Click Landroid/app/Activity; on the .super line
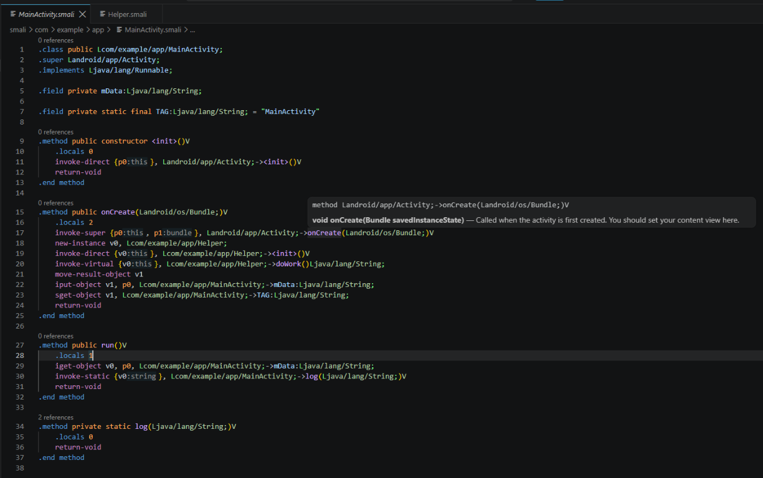The height and width of the screenshot is (478, 763). coord(114,60)
